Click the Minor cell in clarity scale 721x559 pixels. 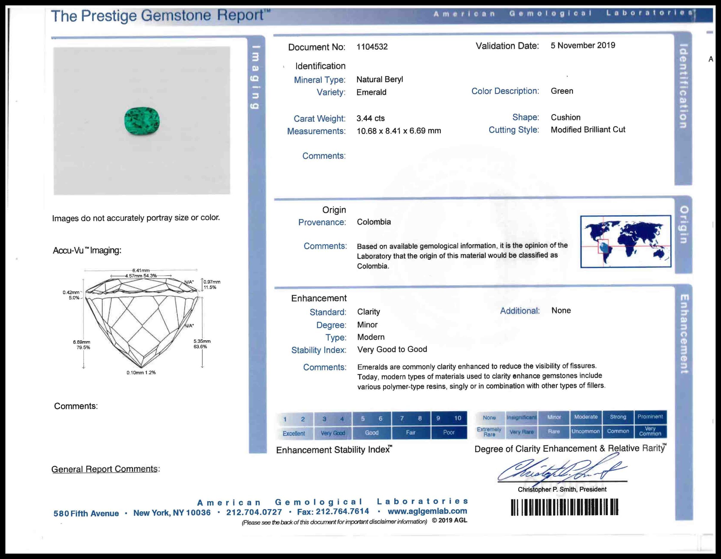click(x=554, y=417)
